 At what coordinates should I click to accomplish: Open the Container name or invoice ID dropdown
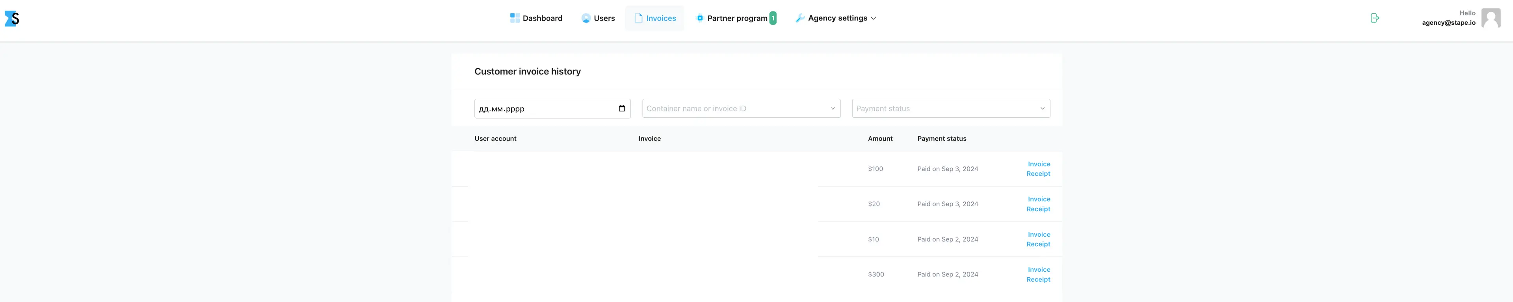click(x=741, y=109)
